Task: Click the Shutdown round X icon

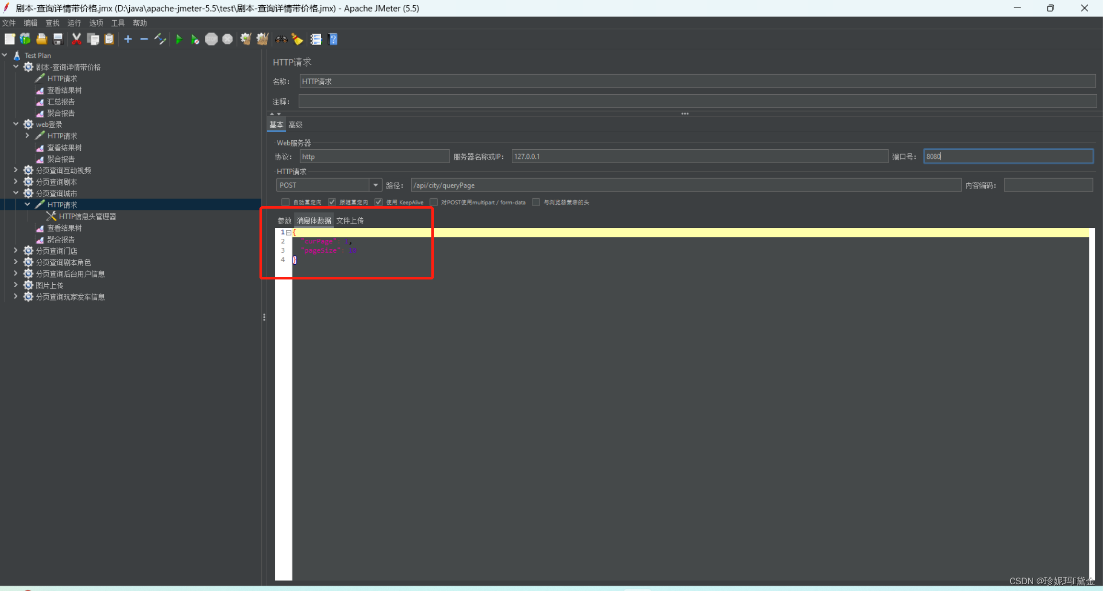Action: pyautogui.click(x=227, y=39)
